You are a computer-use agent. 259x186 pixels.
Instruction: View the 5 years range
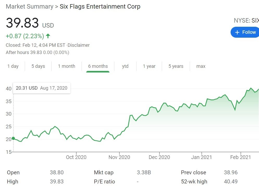tap(176, 66)
